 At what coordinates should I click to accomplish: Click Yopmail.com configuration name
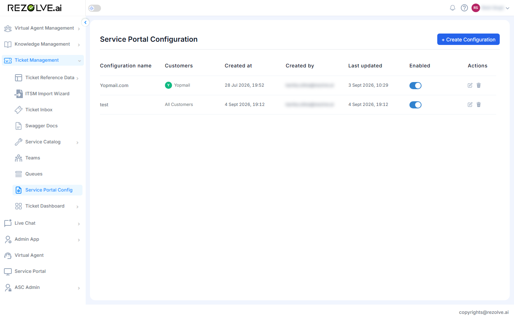click(114, 85)
